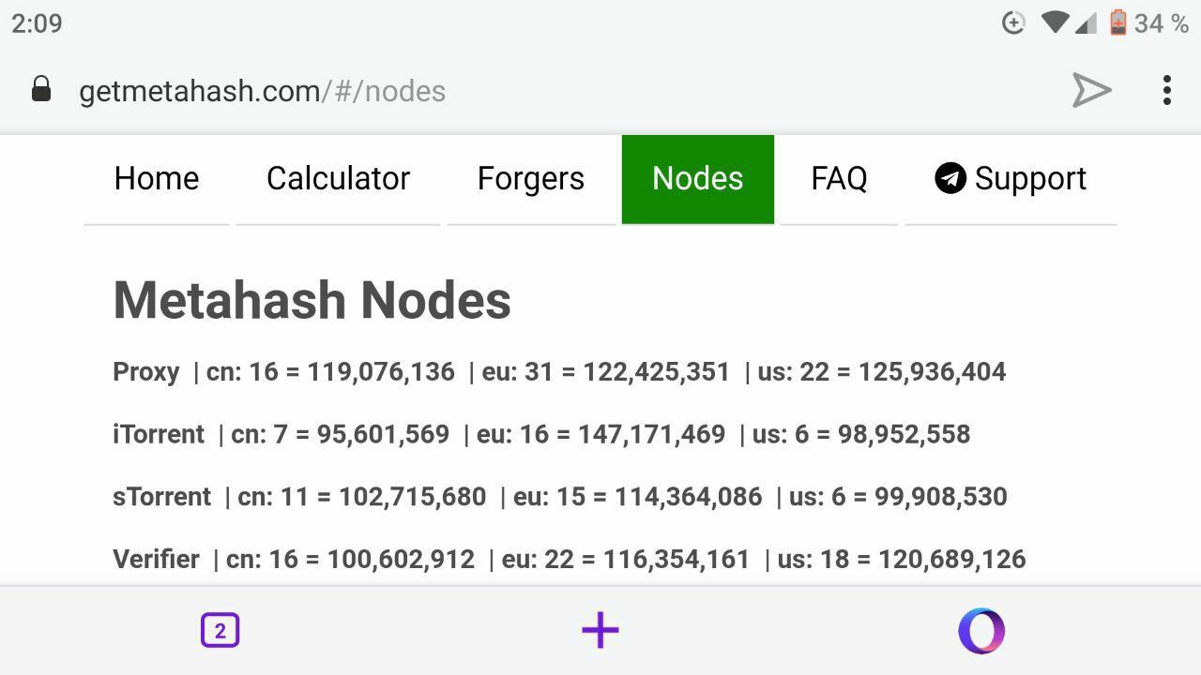The width and height of the screenshot is (1201, 675).
Task: Tap Proxy value 'eu: 31 = 122,425,351'
Action: pos(605,372)
